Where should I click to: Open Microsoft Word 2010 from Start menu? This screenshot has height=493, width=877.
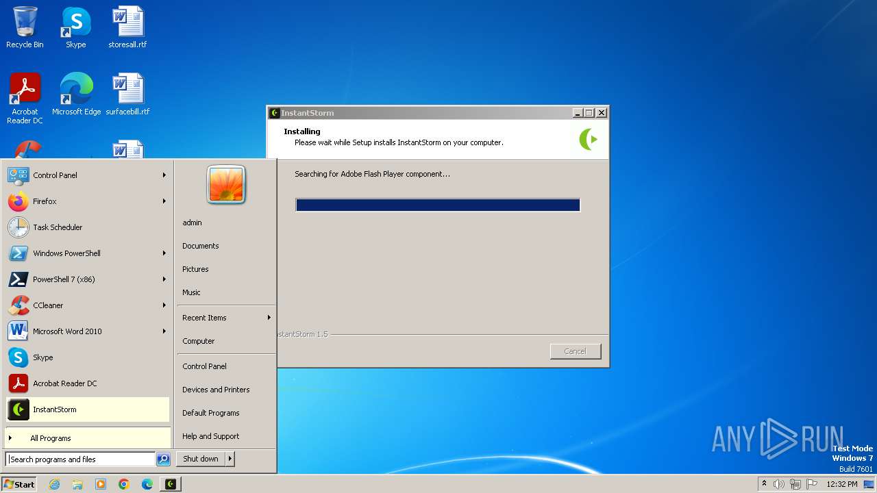tap(87, 331)
